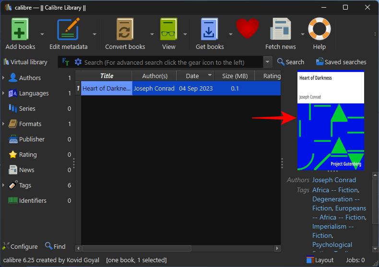Open Configure tag browser

click(20, 246)
